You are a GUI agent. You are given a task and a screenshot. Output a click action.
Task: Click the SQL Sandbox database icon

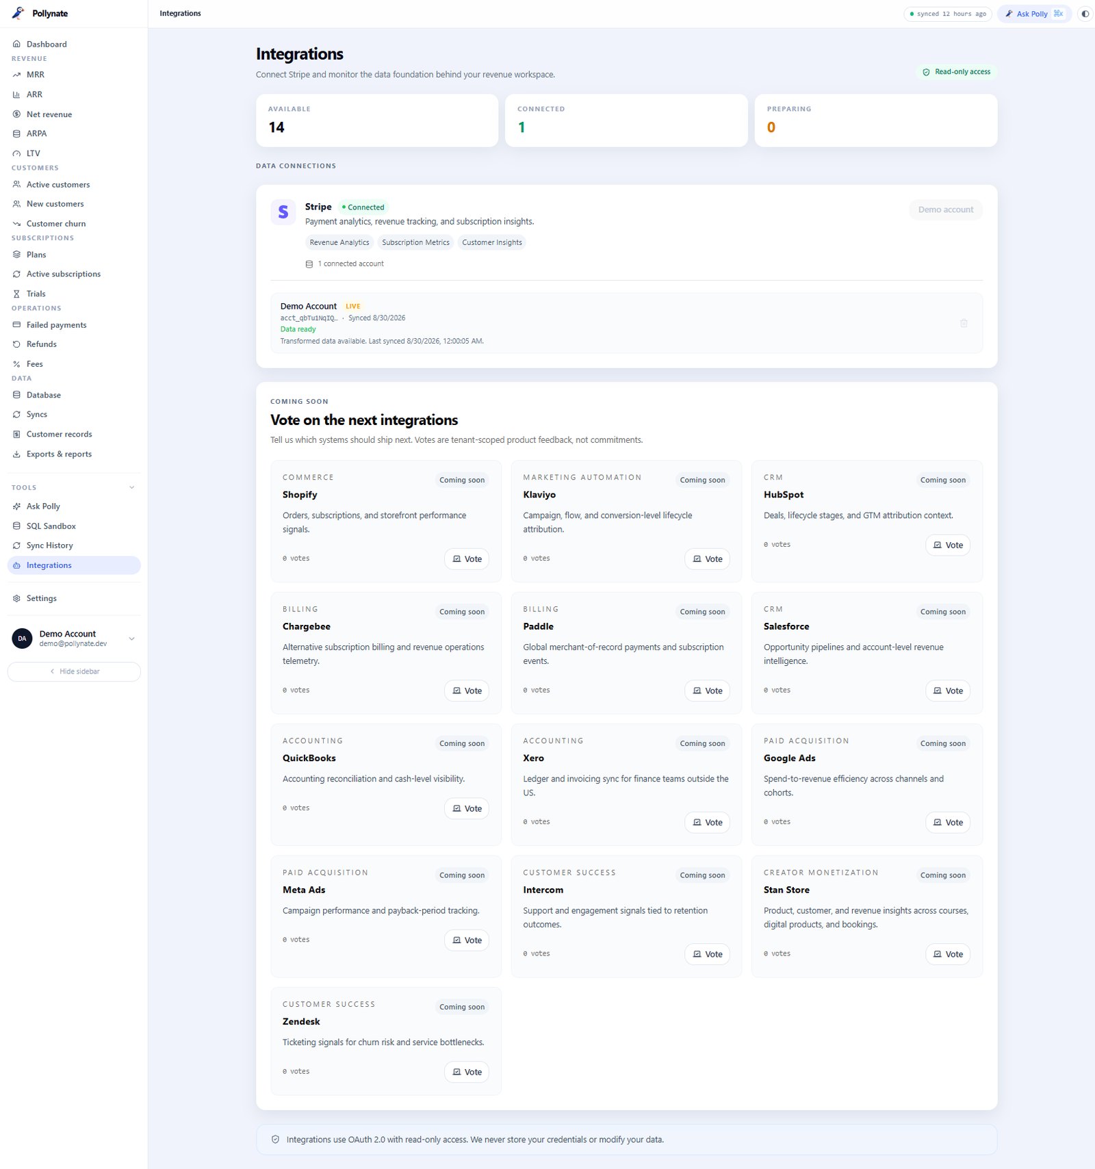coord(16,526)
